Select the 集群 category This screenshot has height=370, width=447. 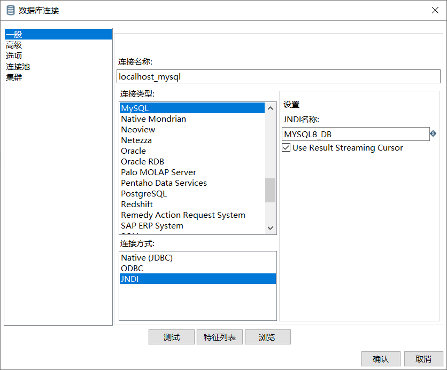point(58,77)
